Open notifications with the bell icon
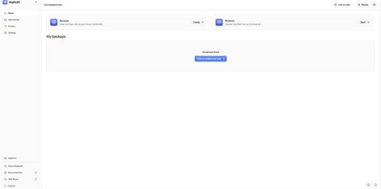This screenshot has height=189, width=381. [x=375, y=185]
